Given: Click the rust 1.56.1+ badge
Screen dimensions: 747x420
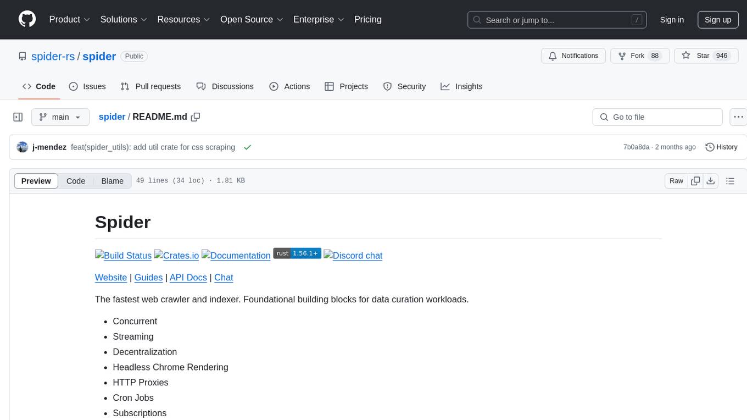Looking at the screenshot, I should point(297,253).
